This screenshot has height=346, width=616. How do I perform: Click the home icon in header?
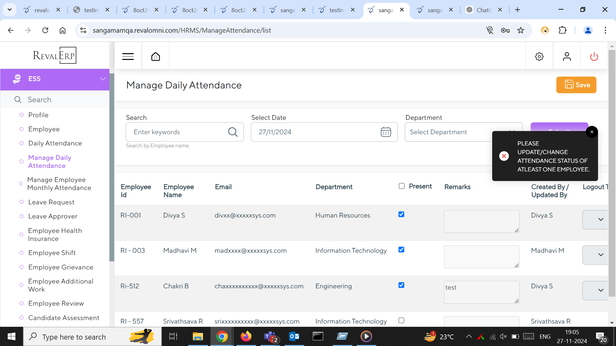coord(156,57)
